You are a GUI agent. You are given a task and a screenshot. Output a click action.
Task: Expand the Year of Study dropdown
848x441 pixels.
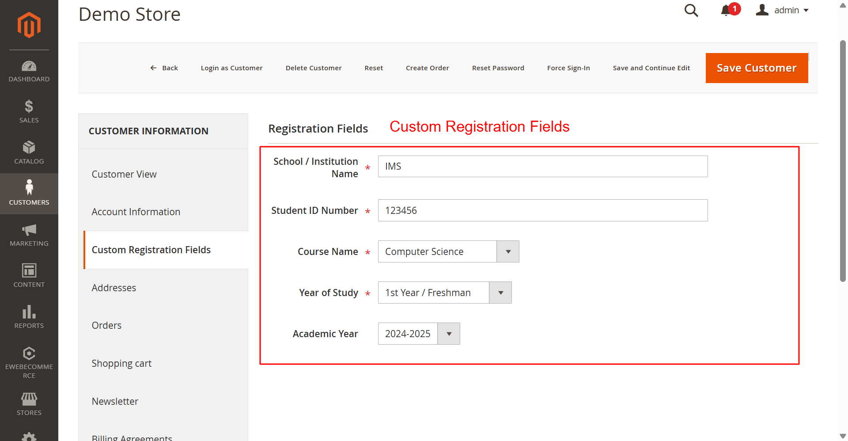(500, 293)
